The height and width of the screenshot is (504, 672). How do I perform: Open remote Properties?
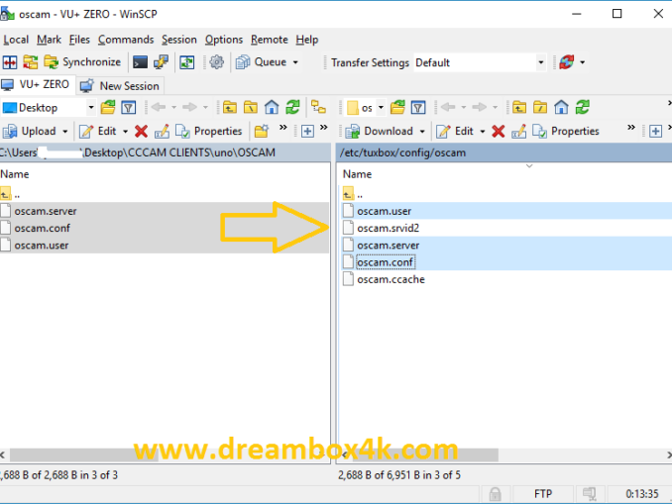pos(566,131)
